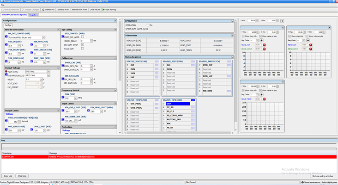338x185 pixels.
Task: Select the Configs tab
Action: [x=8, y=25]
